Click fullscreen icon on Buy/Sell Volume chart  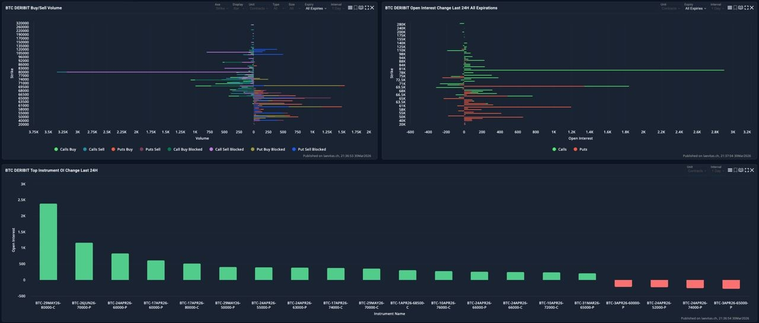366,8
